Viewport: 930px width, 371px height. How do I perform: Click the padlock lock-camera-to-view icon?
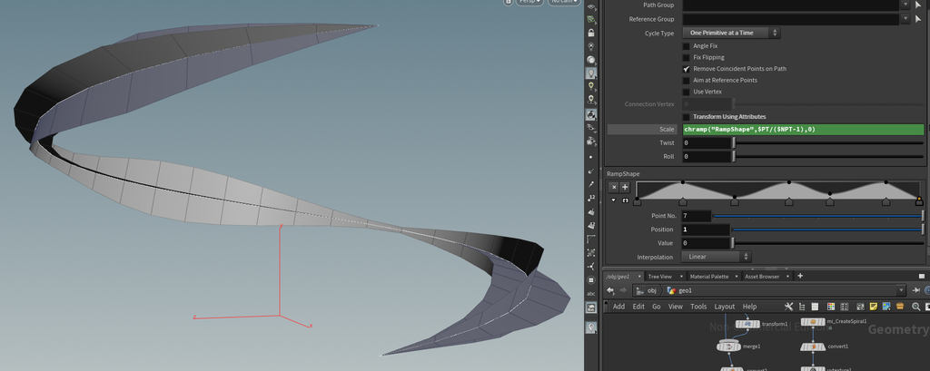pos(590,33)
